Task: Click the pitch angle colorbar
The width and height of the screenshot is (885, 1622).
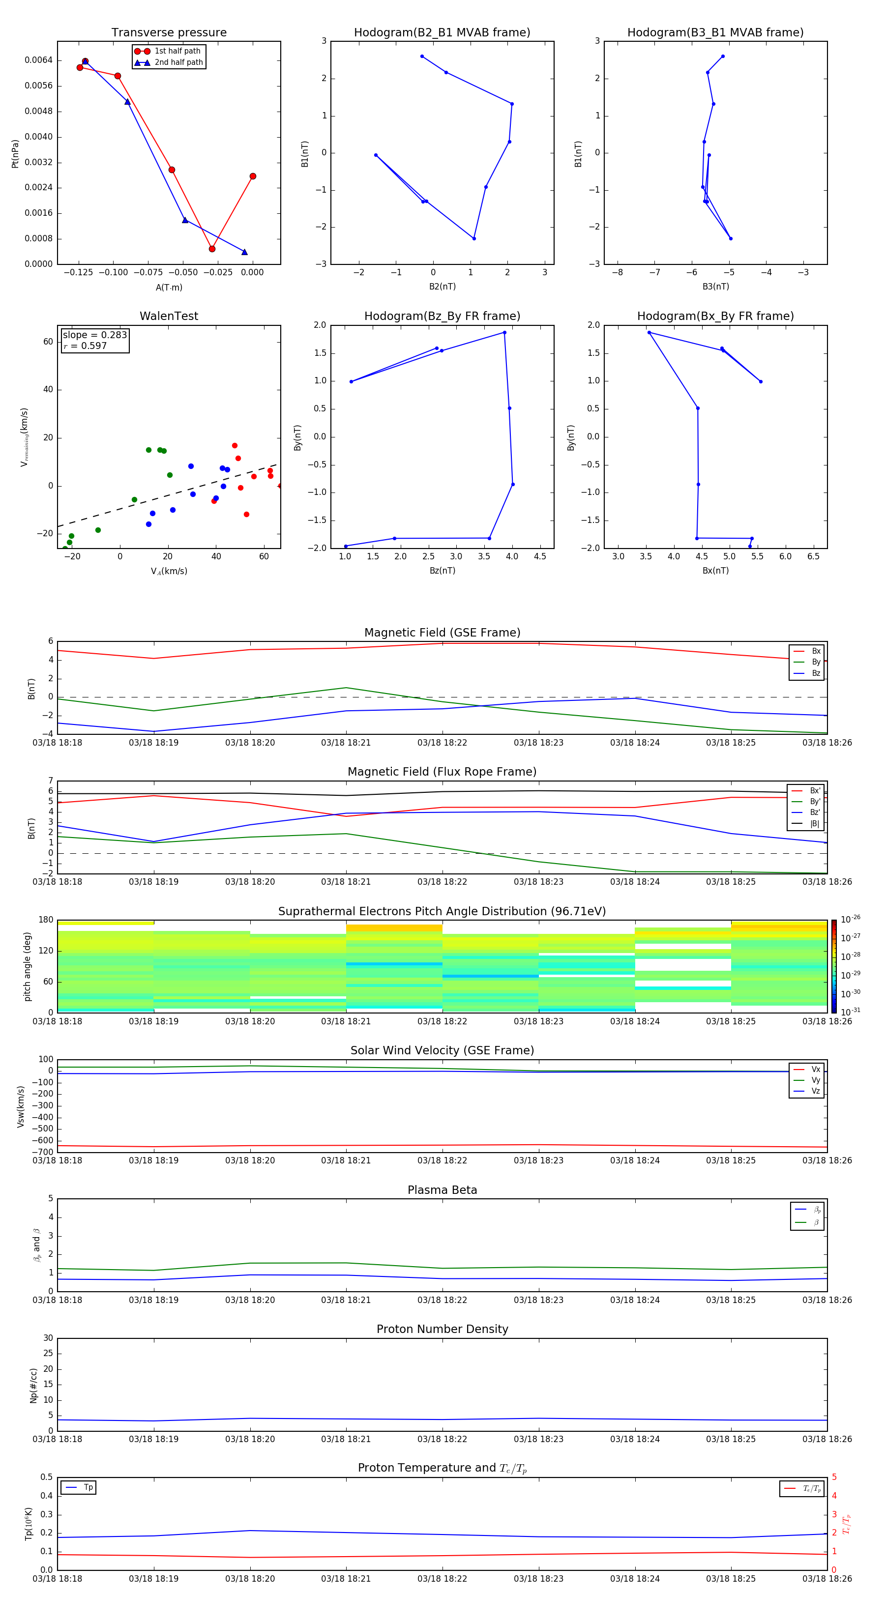Action: pyautogui.click(x=834, y=966)
